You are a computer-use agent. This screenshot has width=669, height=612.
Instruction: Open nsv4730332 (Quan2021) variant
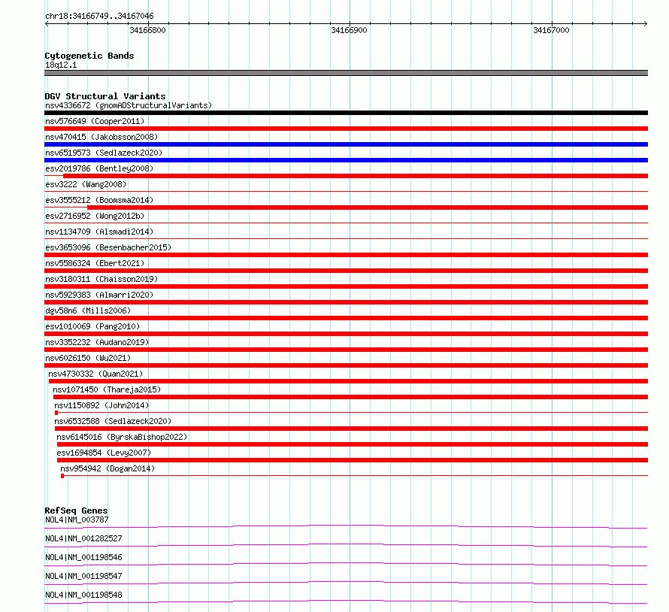(95, 374)
